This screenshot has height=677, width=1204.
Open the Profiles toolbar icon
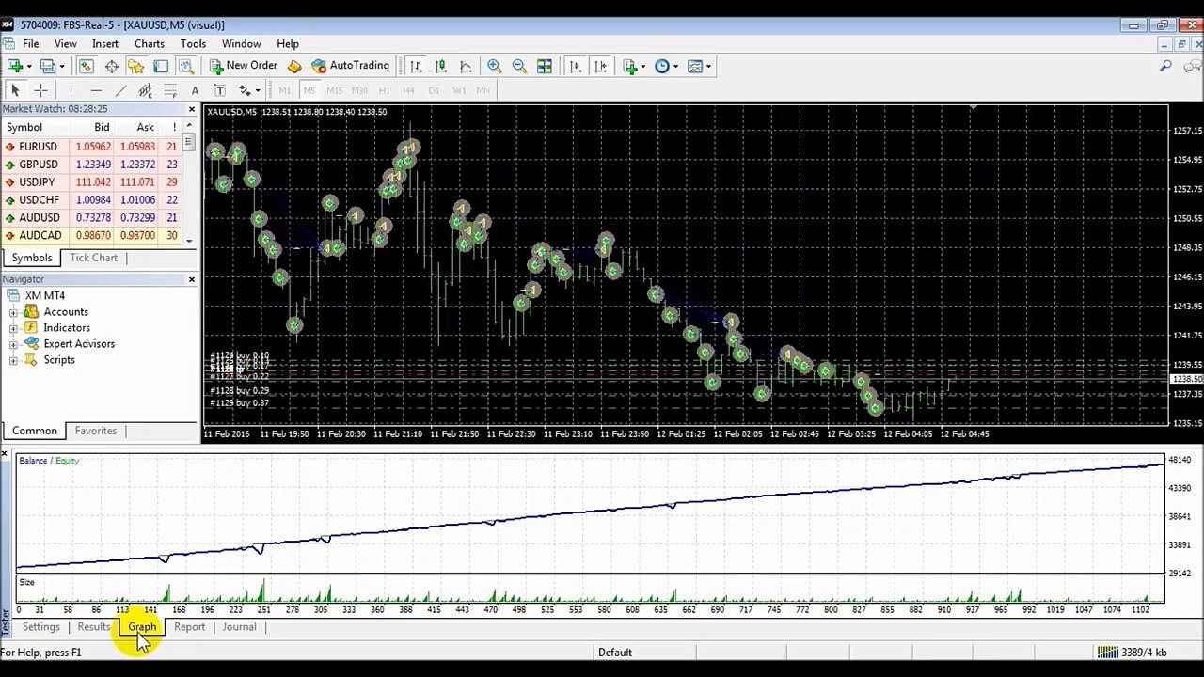pyautogui.click(x=49, y=66)
